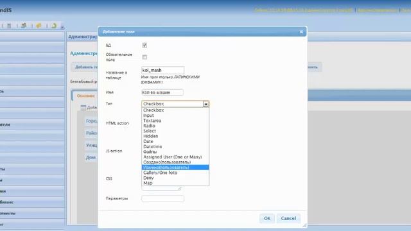Switch to the Основное tab behind dialog
The width and height of the screenshot is (411, 231).
85,96
